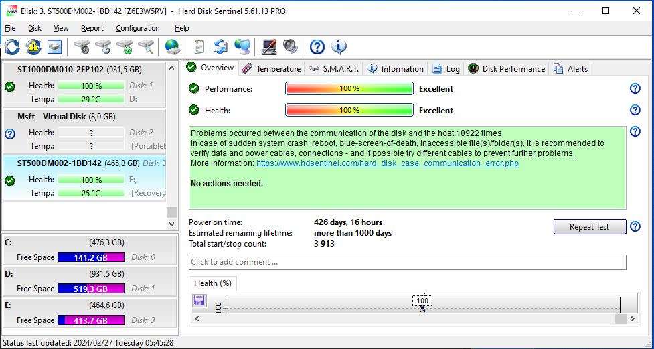Screen dimensions: 654x349
Task: Click the save floppy icon on Health graph
Action: (x=199, y=301)
